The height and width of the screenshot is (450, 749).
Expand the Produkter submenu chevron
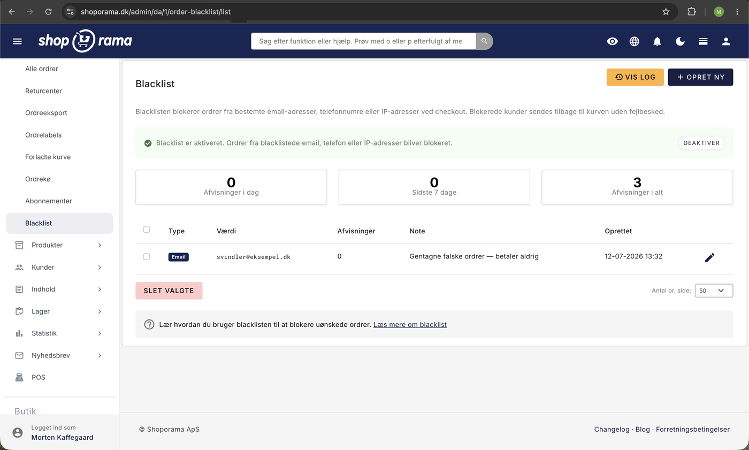point(100,245)
